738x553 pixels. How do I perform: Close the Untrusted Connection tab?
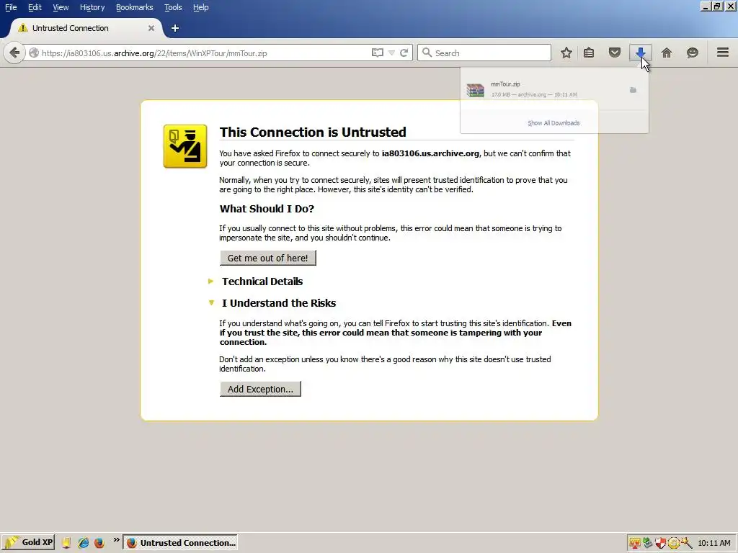pos(151,28)
